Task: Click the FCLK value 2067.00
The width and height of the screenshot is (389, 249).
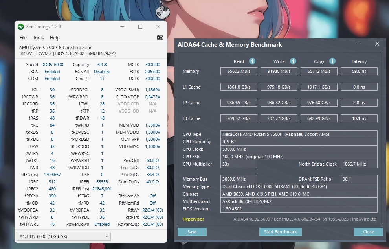Action: tap(152, 72)
